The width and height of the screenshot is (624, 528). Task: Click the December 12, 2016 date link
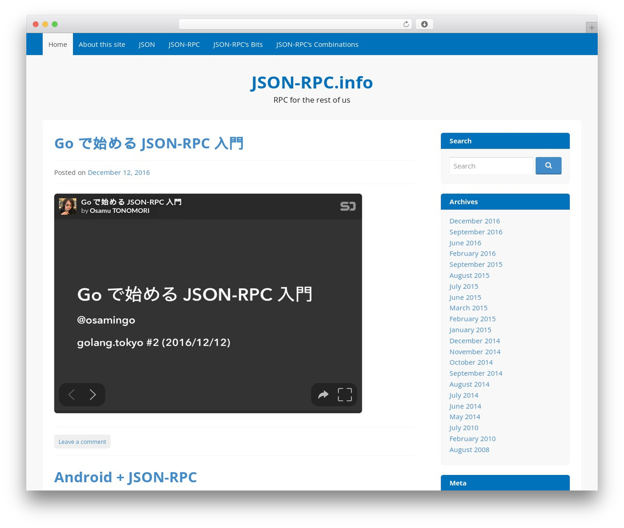118,172
